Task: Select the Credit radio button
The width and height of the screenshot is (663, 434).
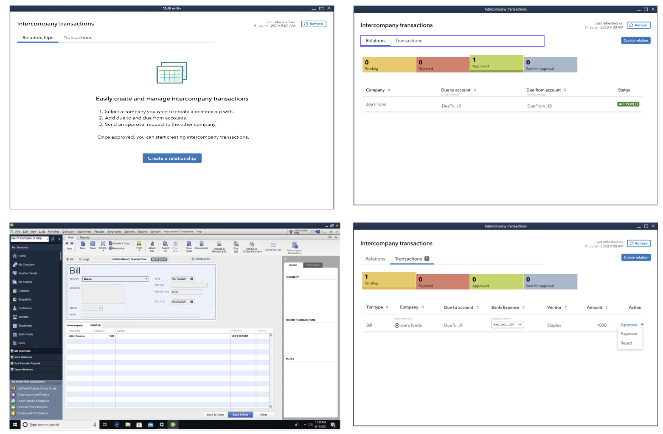Action: point(80,259)
